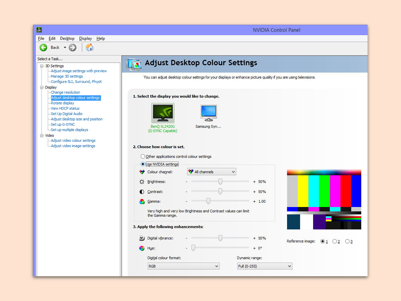Go to Change resolution

65,92
